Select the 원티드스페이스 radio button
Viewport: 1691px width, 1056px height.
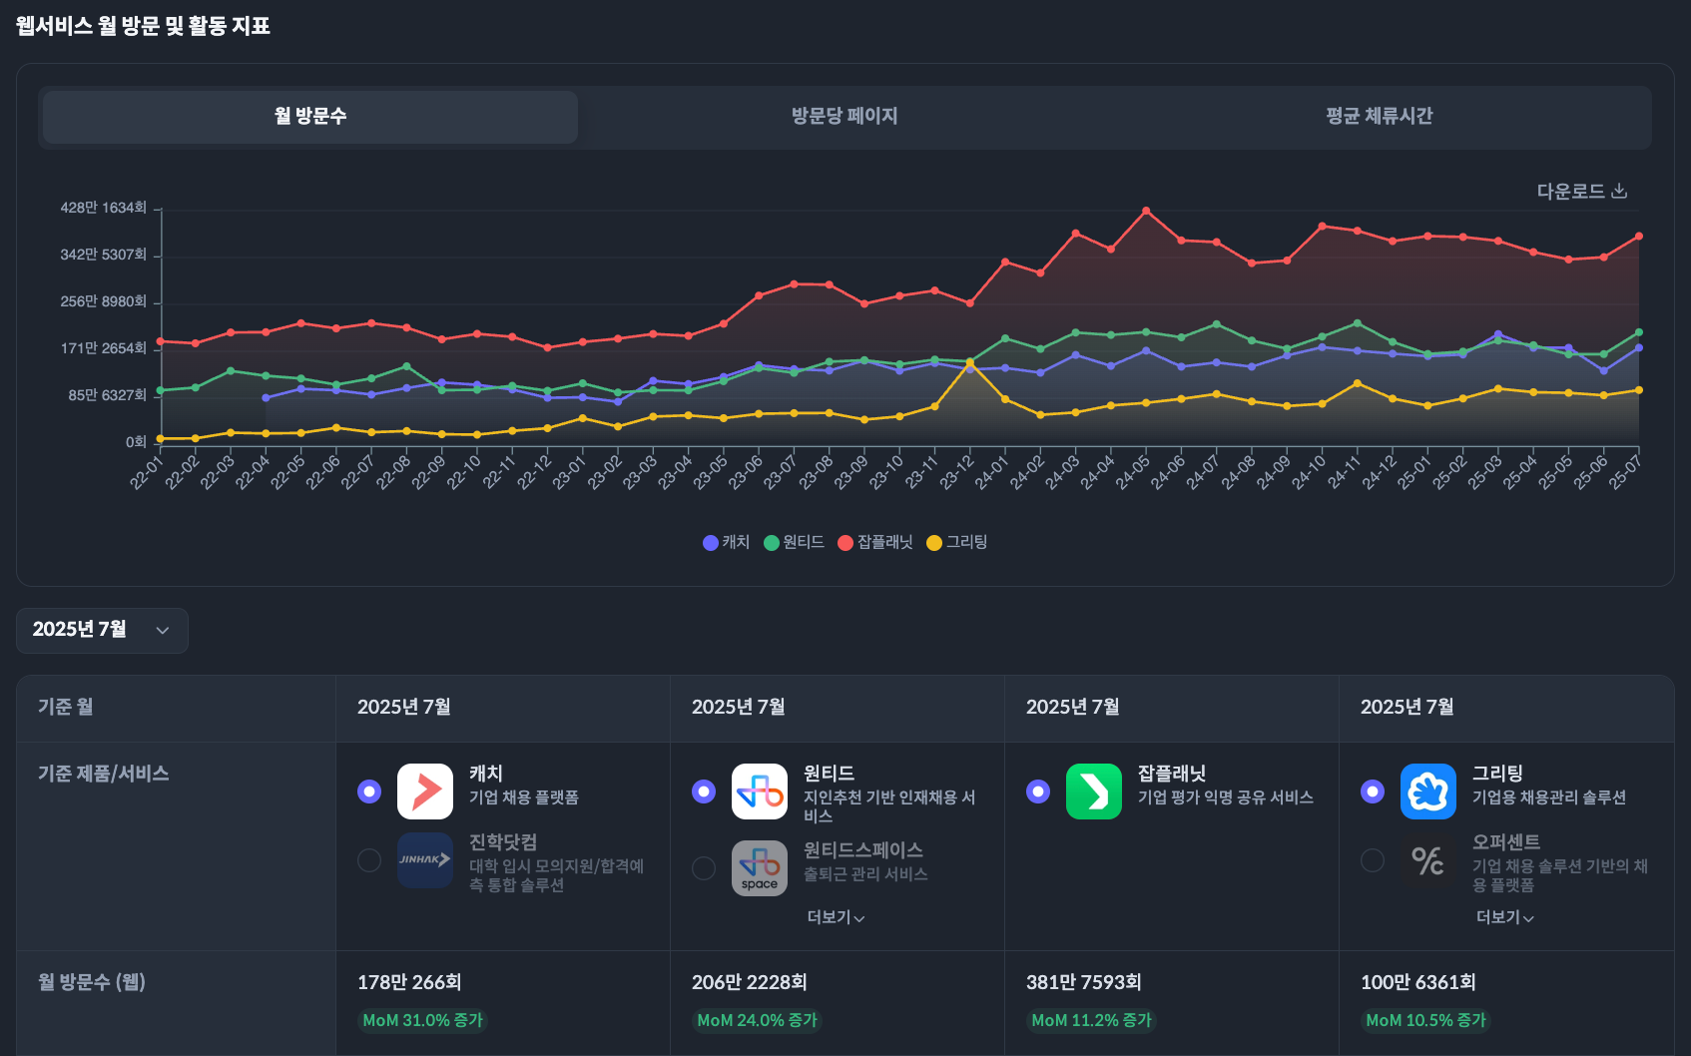click(704, 868)
